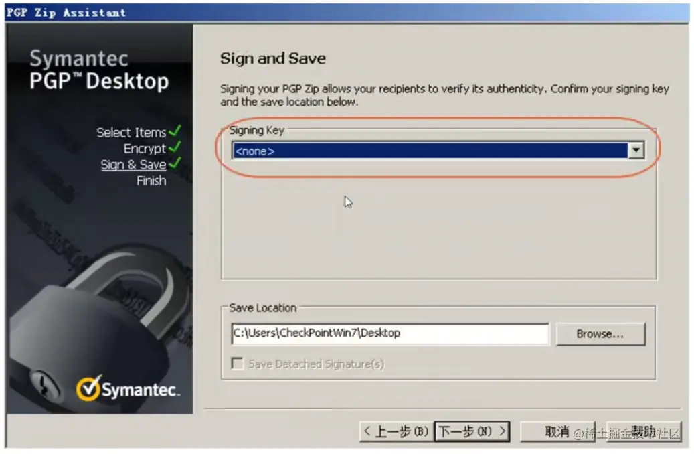Open help with 帮助 button

pos(644,431)
